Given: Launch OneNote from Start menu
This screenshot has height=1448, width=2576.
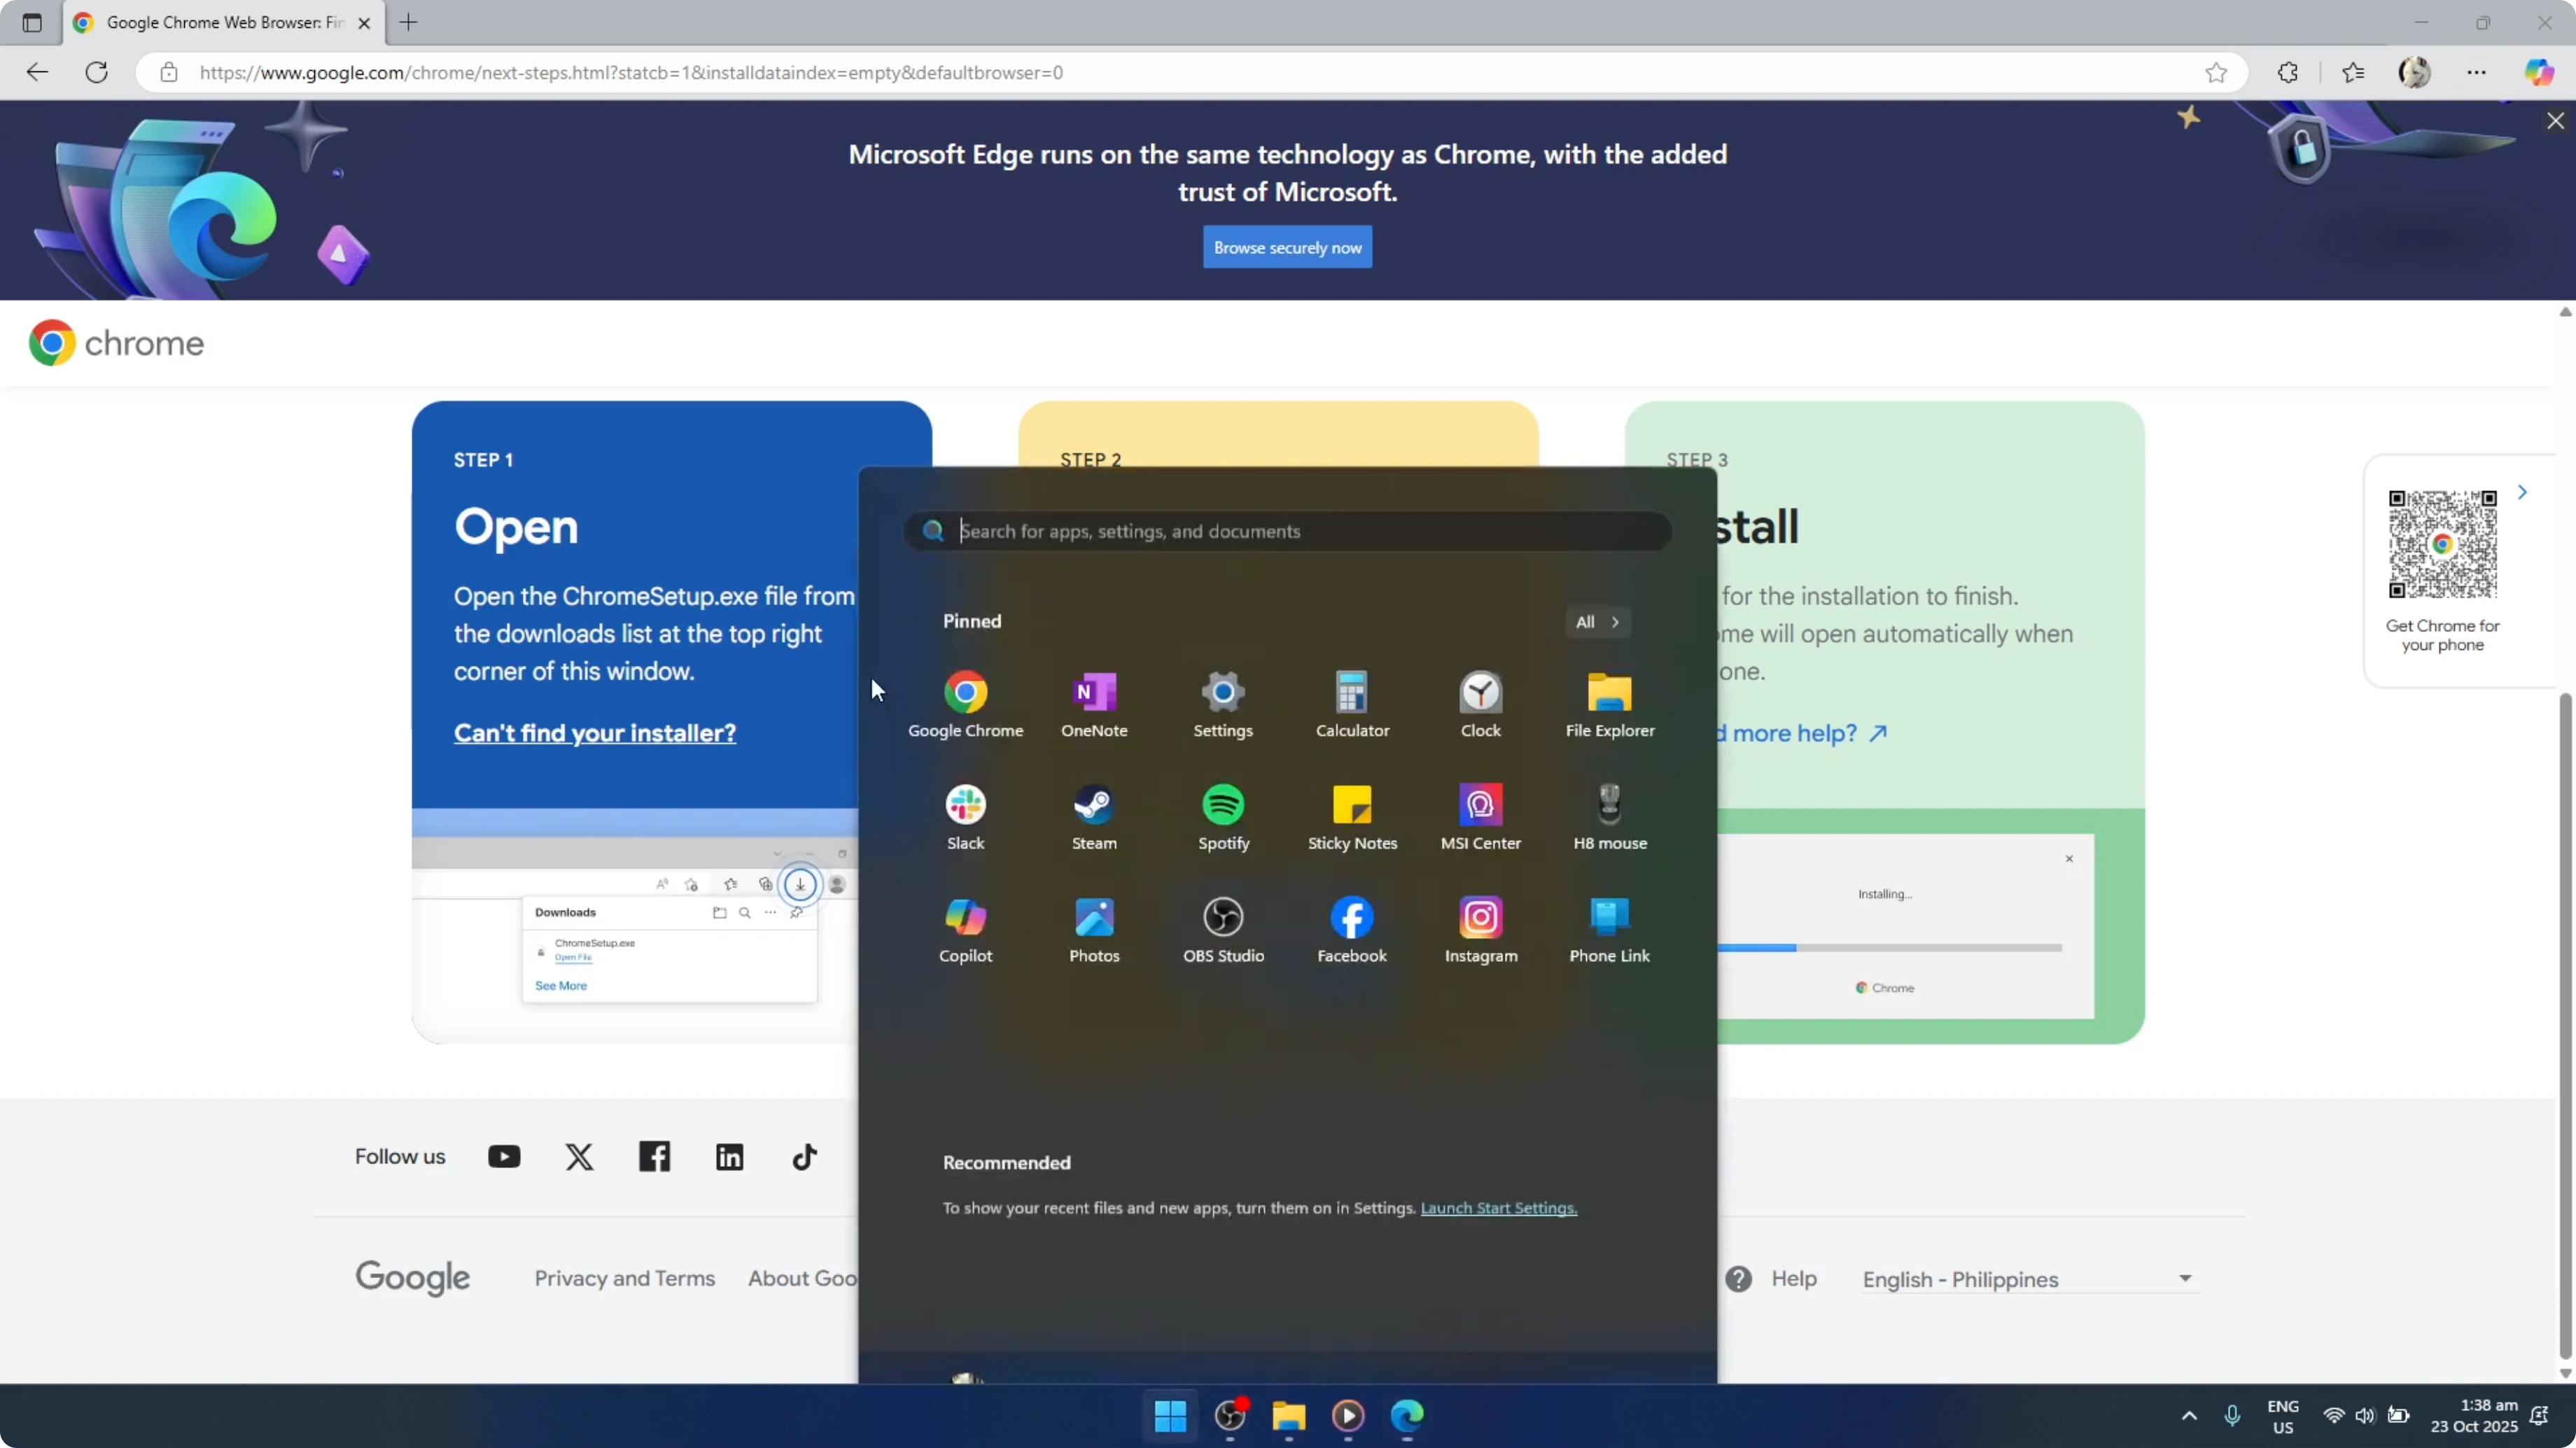Looking at the screenshot, I should click(x=1094, y=704).
